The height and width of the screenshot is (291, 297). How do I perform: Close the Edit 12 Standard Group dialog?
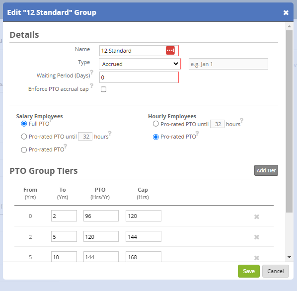pos(286,13)
